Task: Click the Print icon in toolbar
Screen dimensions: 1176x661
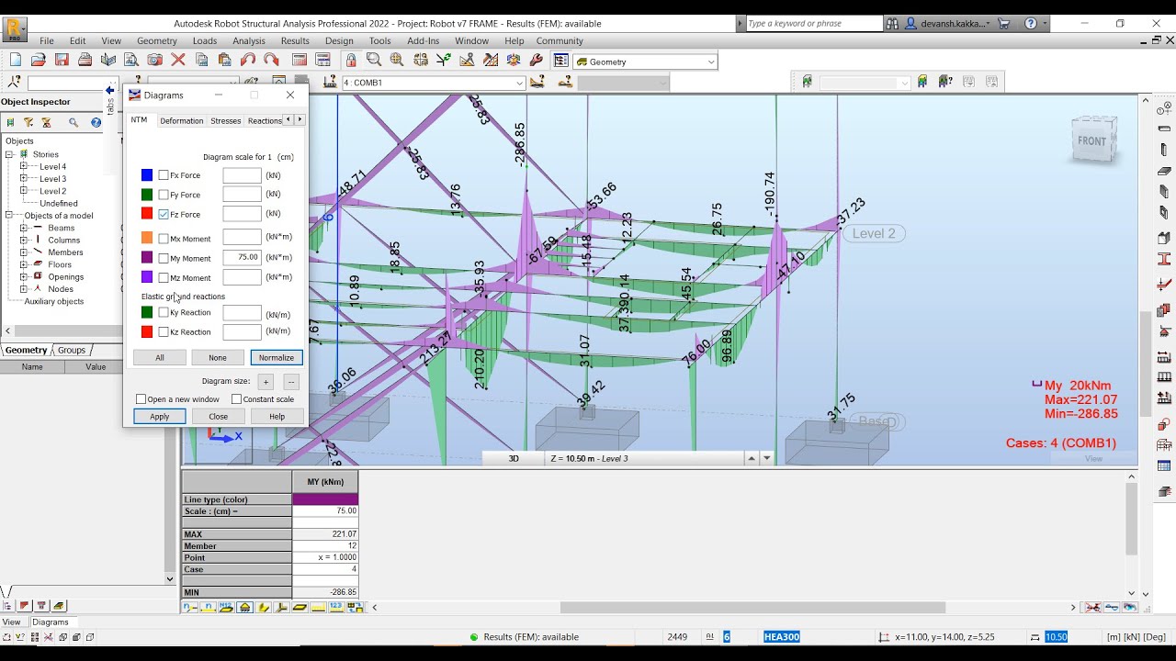Action: tap(85, 60)
